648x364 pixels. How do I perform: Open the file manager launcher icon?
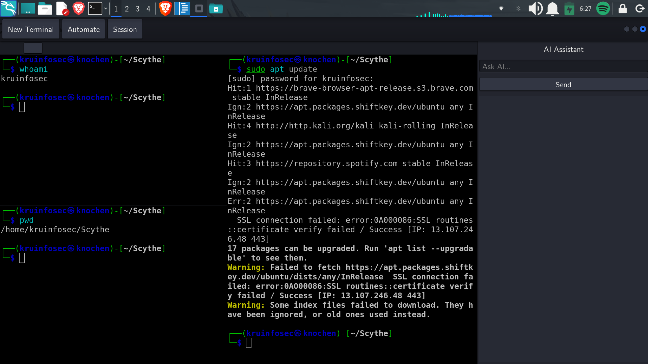(x=45, y=8)
